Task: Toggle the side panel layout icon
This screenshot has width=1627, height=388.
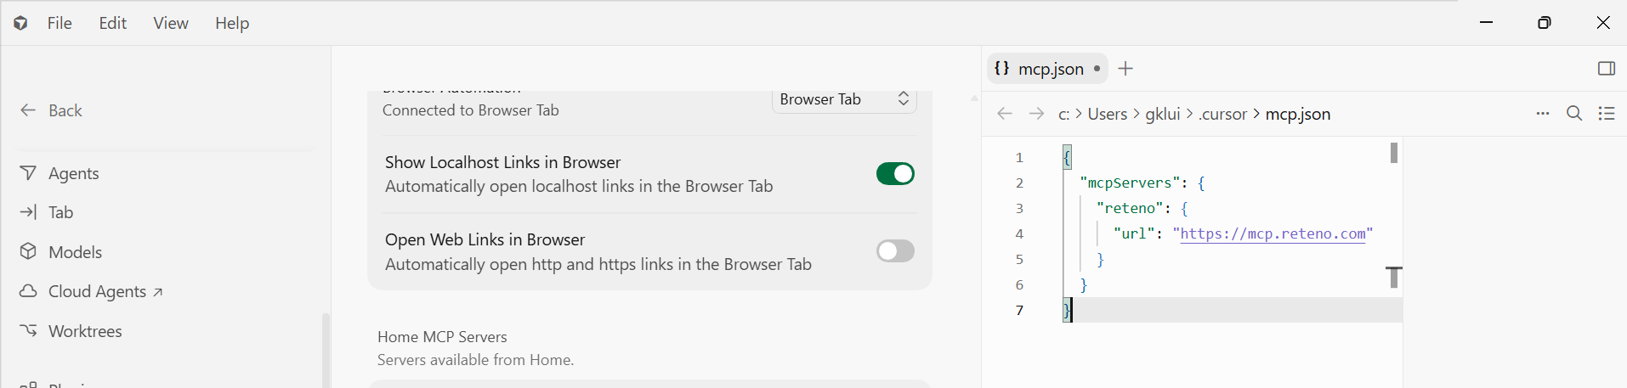Action: 1606,69
